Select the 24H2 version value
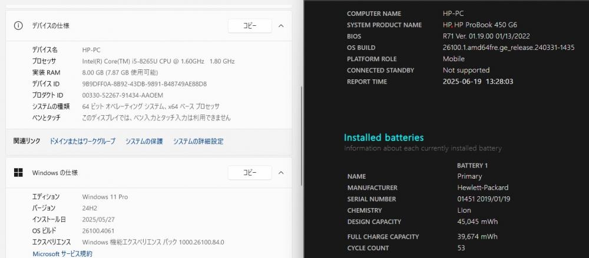Screen dimensions: 589x258 coord(90,208)
